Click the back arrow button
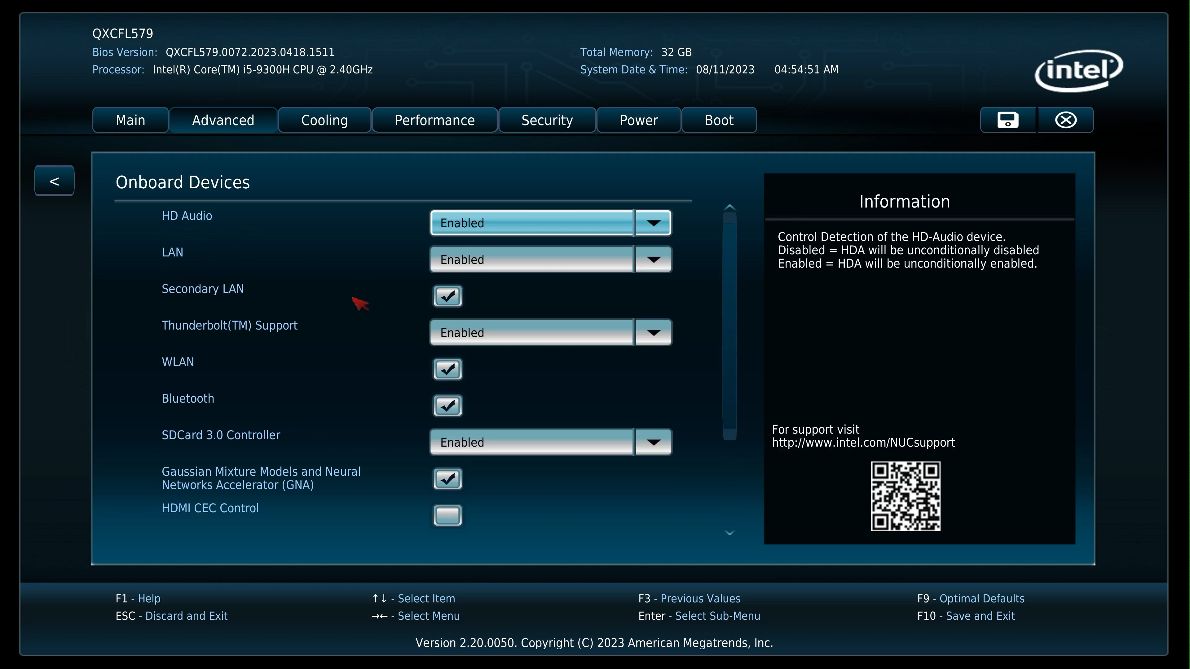The image size is (1190, 669). point(54,181)
